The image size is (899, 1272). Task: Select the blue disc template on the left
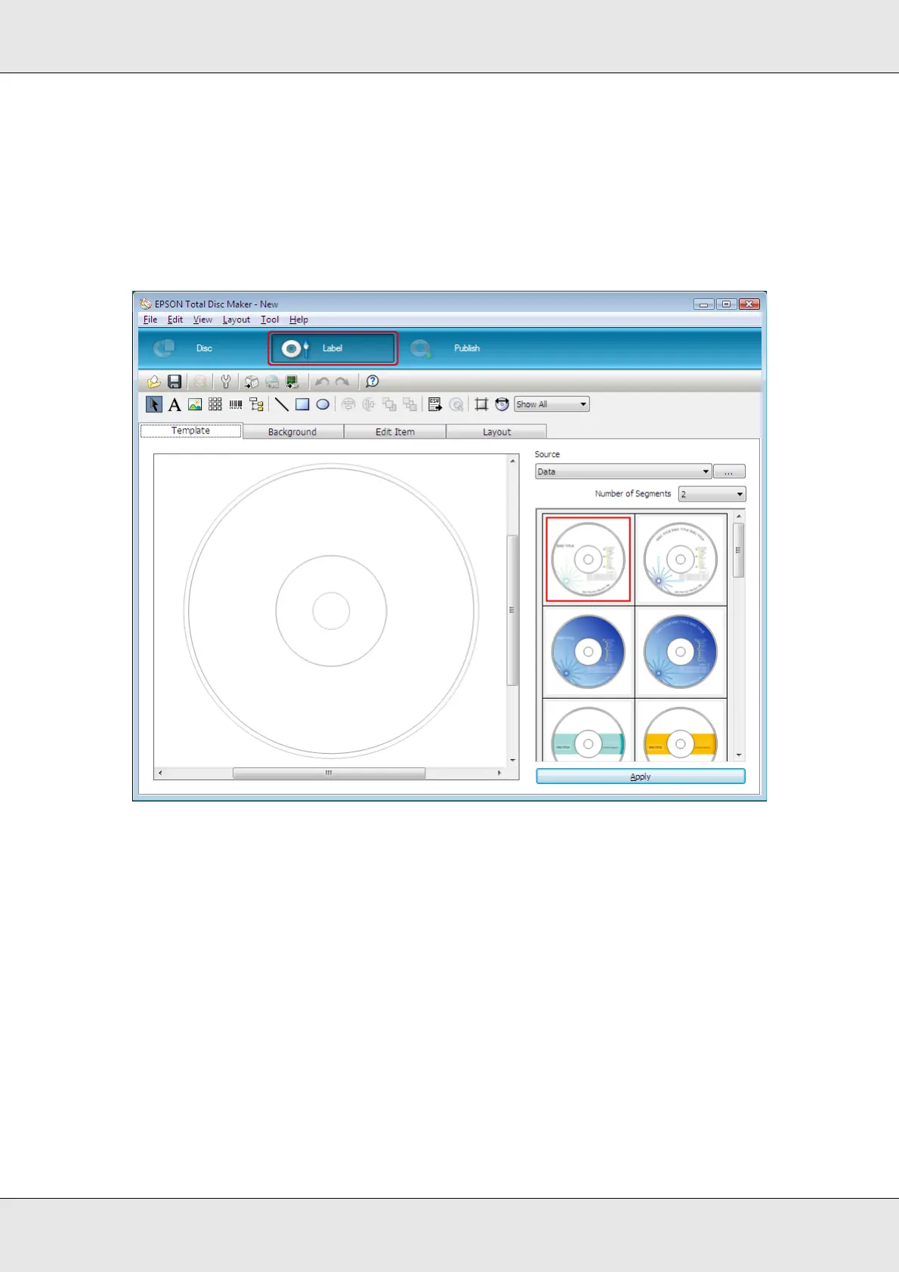(589, 652)
